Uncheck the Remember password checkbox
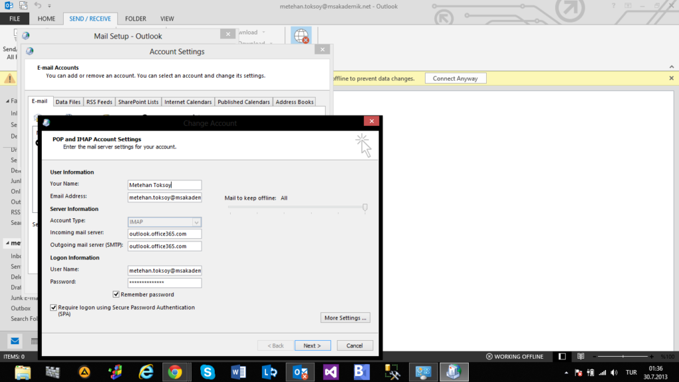 click(117, 294)
